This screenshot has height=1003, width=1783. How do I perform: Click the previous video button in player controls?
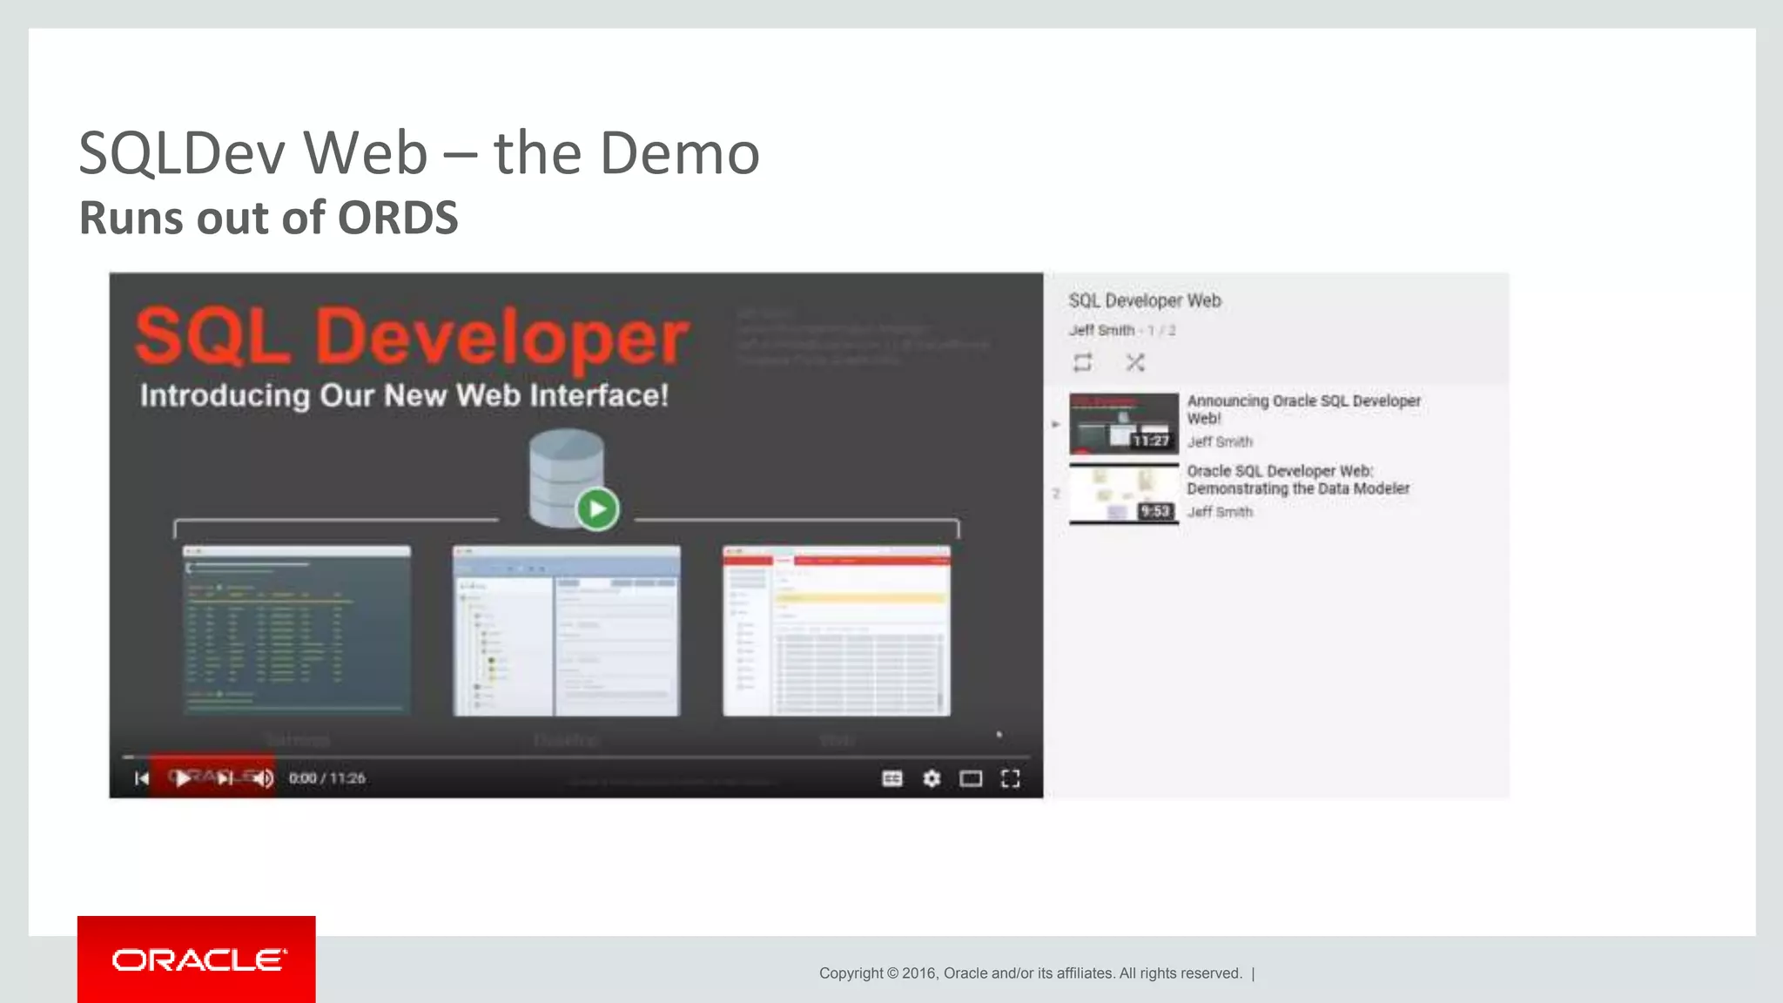tap(142, 778)
